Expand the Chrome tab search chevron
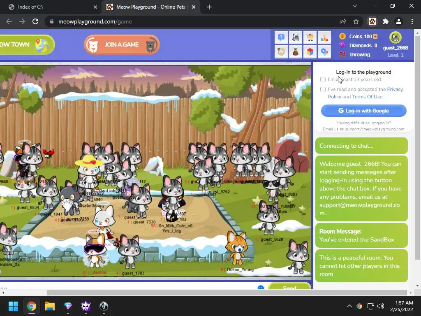The image size is (421, 316). 355,6
